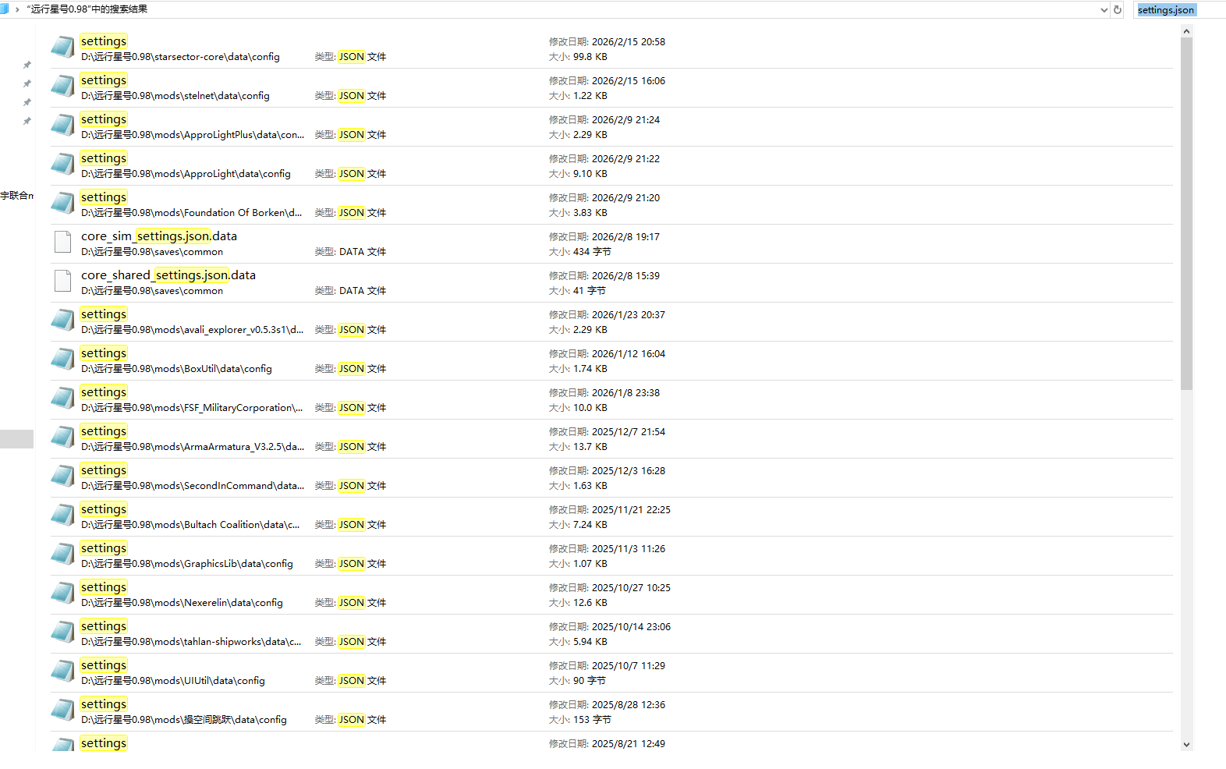Image resolution: width=1226 pixels, height=769 pixels.
Task: Click the scrollbar up arrow
Action: [1186, 31]
